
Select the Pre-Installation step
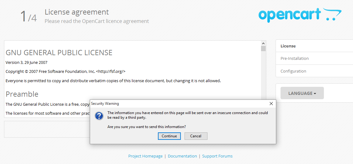pyautogui.click(x=314, y=58)
